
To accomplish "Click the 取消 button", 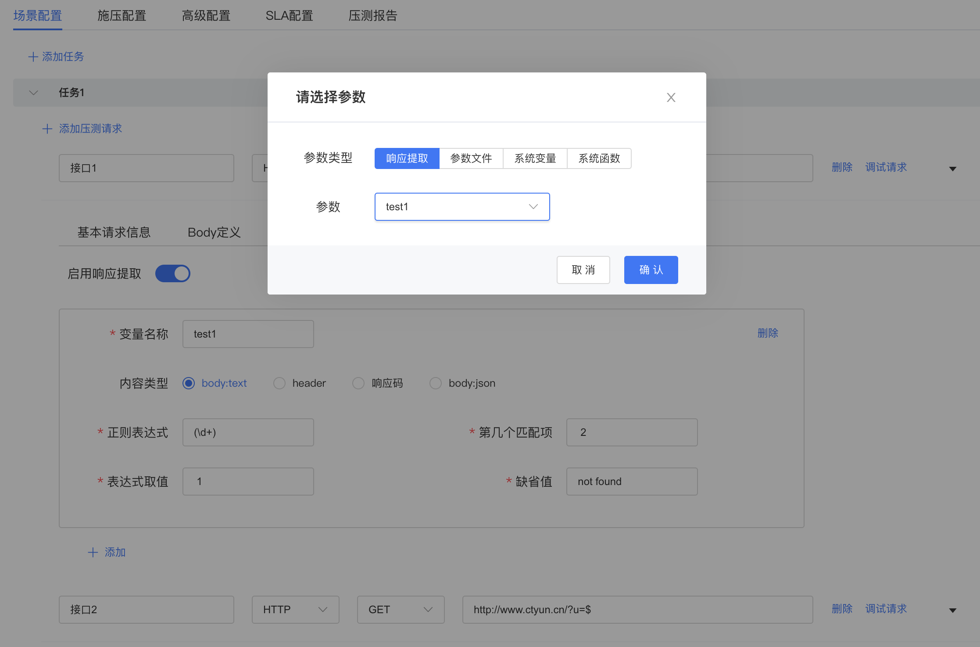I will 583,270.
